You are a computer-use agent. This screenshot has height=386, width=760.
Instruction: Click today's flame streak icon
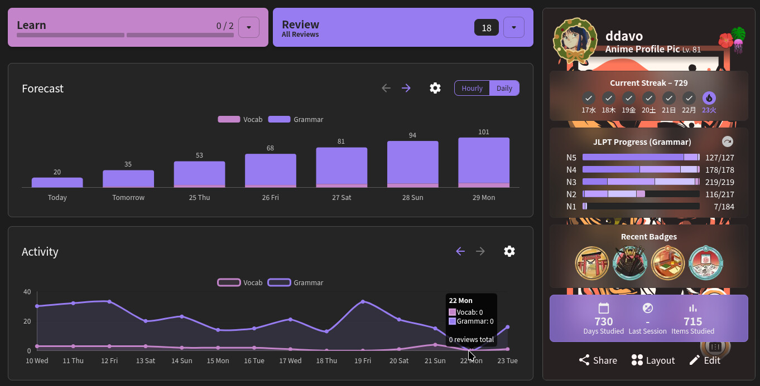709,98
